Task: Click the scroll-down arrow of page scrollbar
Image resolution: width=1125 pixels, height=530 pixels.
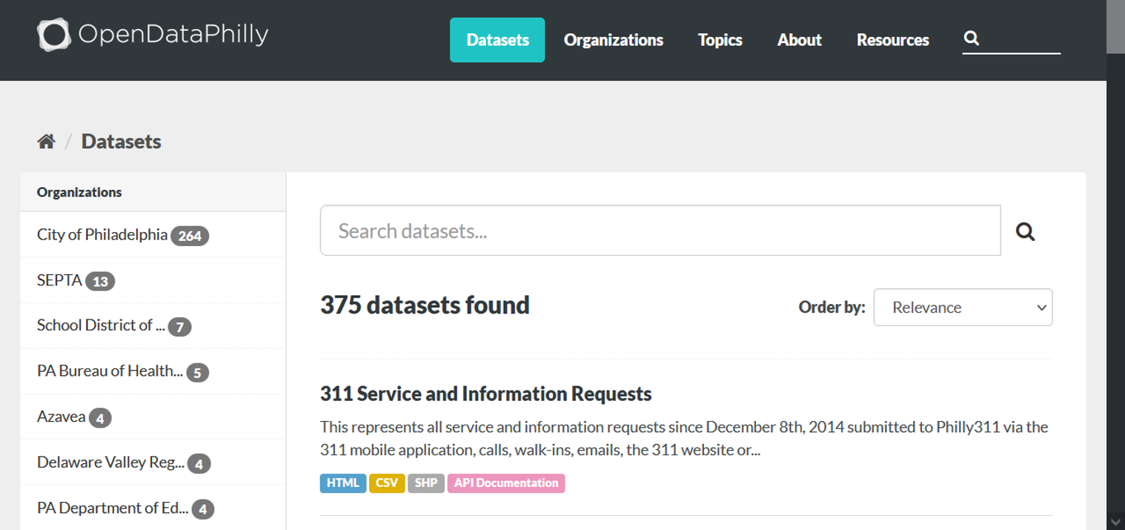Action: (1115, 522)
